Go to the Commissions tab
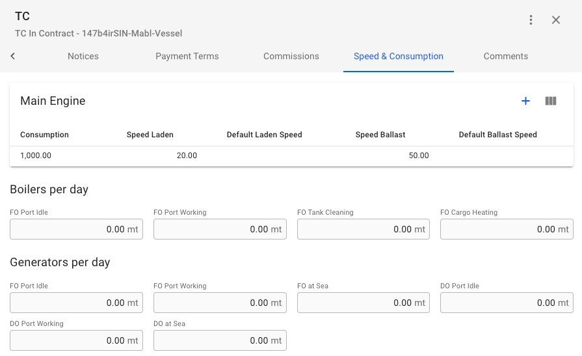582x356 pixels. (x=291, y=57)
